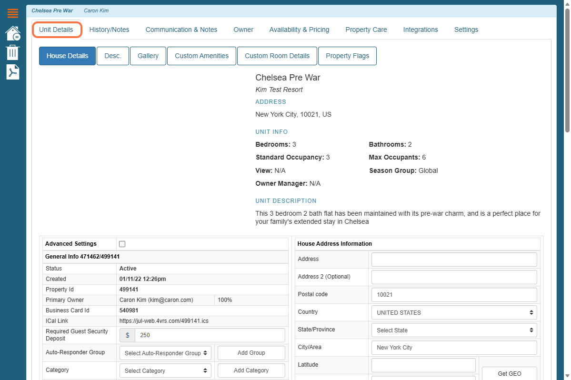
Task: Click the UNIT DESCRIPTION heading
Action: [286, 201]
